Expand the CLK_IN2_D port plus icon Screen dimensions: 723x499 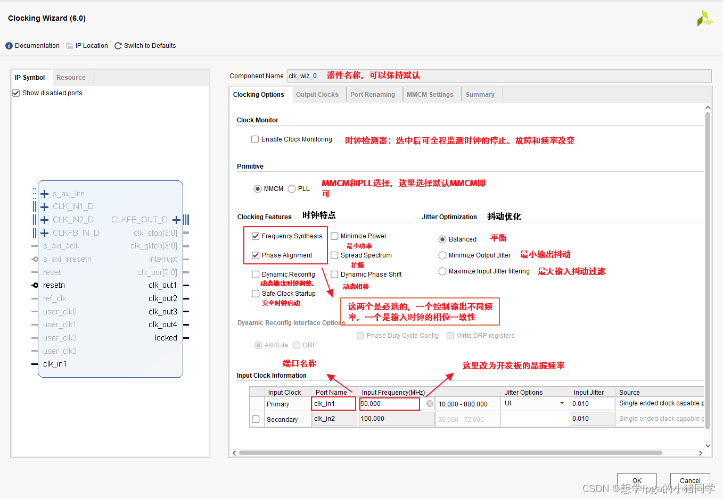tap(45, 220)
